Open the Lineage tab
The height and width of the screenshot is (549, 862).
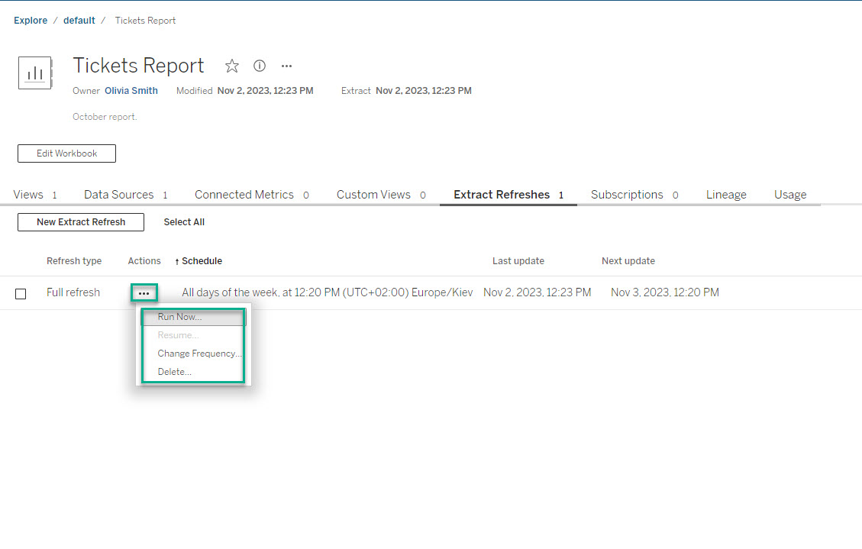pos(726,195)
